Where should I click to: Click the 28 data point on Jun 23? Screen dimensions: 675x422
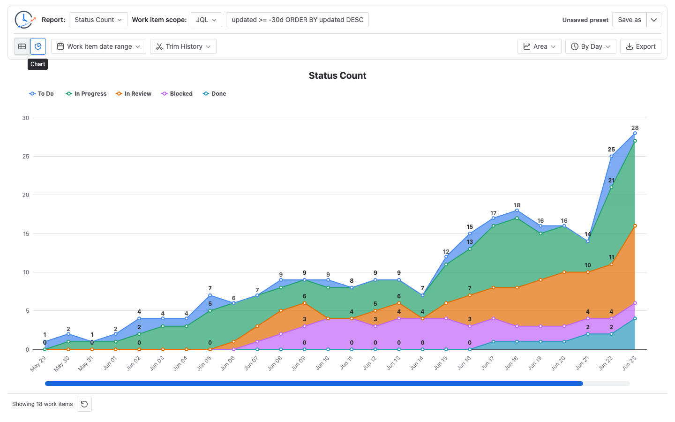[635, 133]
